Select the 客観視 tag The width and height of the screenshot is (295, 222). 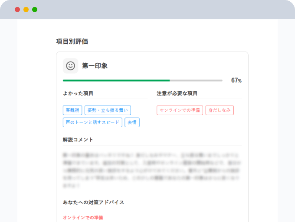(x=72, y=110)
